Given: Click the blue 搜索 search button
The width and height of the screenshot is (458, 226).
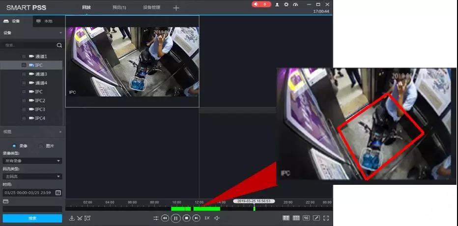Looking at the screenshot, I should pos(32,218).
